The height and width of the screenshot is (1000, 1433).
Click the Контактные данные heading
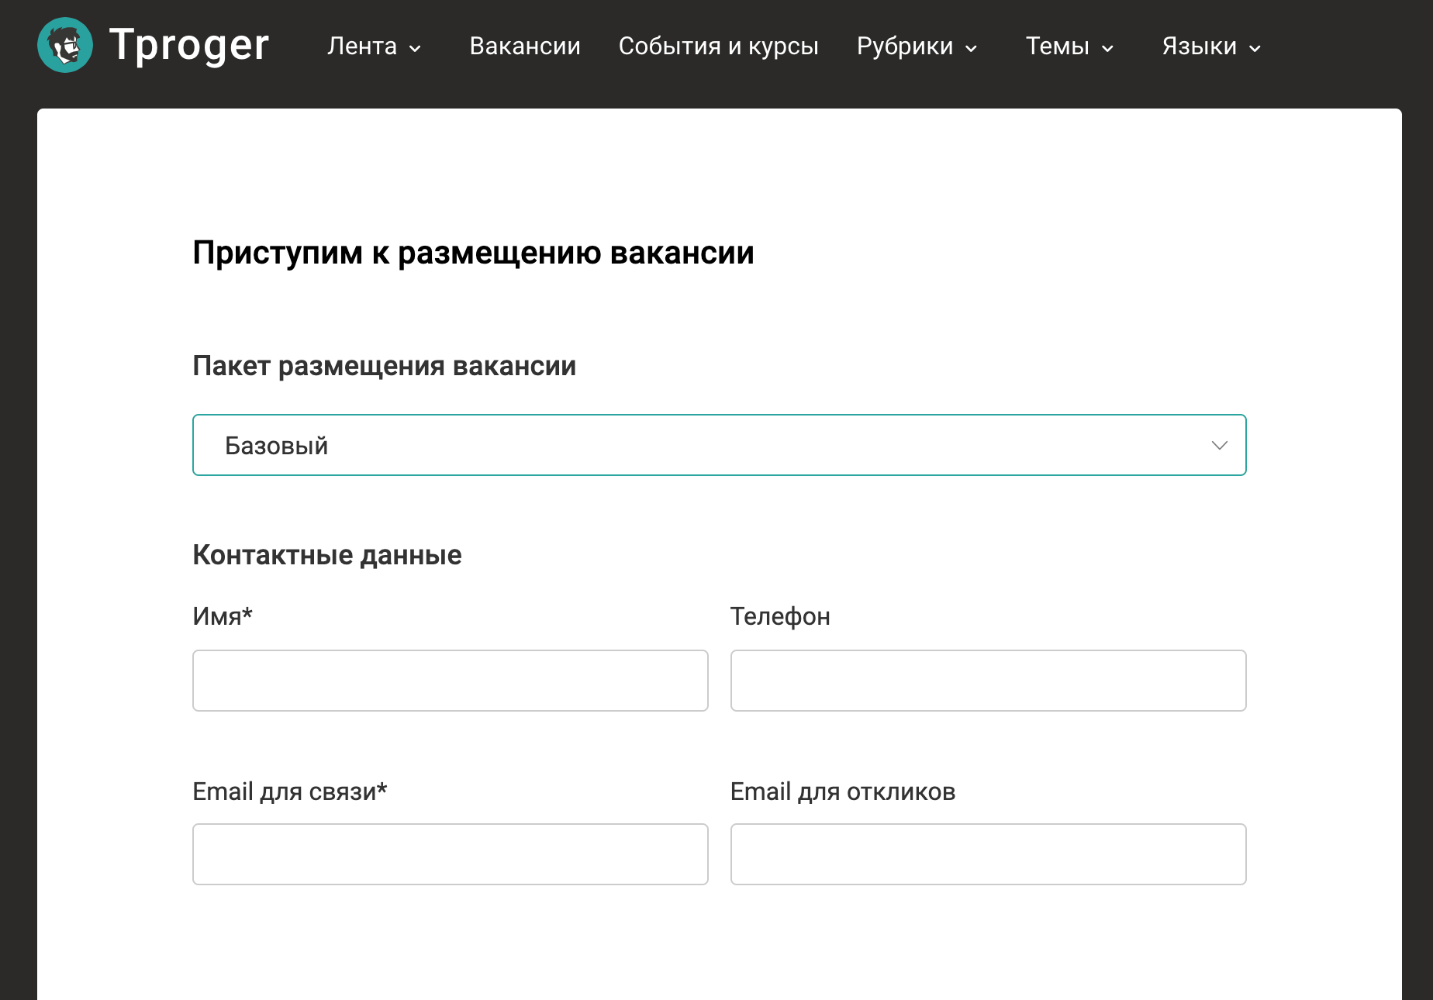326,555
